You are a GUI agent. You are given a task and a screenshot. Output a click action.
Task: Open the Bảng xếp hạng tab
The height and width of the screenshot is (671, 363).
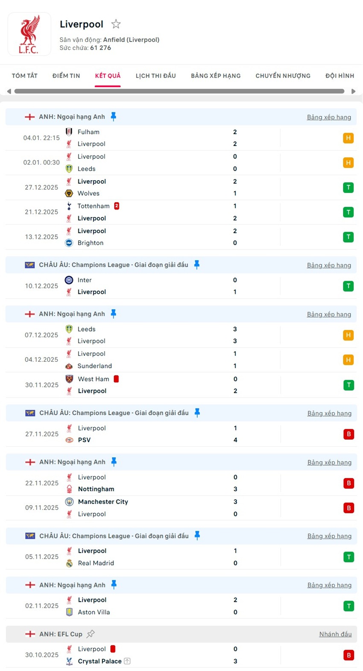pyautogui.click(x=216, y=76)
